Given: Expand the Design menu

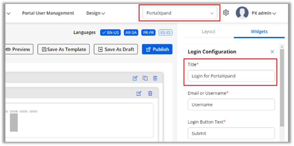Looking at the screenshot, I should [96, 13].
